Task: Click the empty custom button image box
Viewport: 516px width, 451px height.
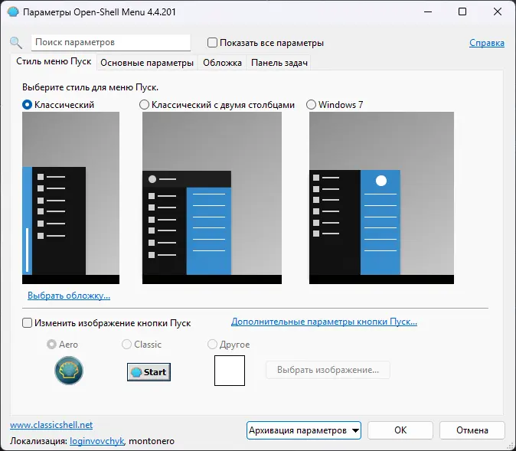Action: click(230, 371)
